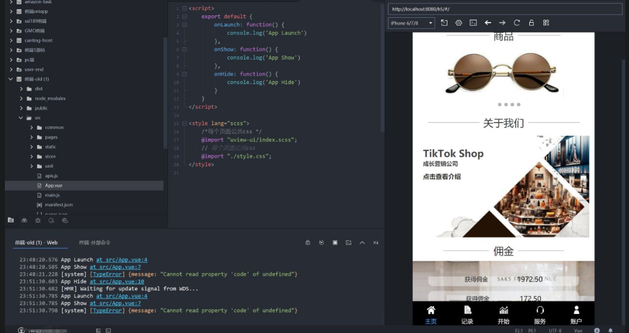Expand the pages folder in src

click(x=31, y=137)
